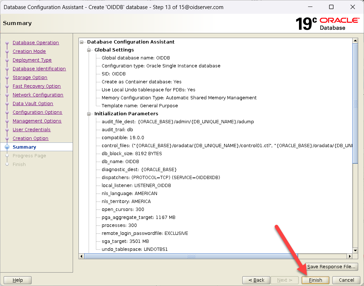Return to Network Configuration step
Image resolution: width=364 pixels, height=286 pixels.
[x=38, y=95]
